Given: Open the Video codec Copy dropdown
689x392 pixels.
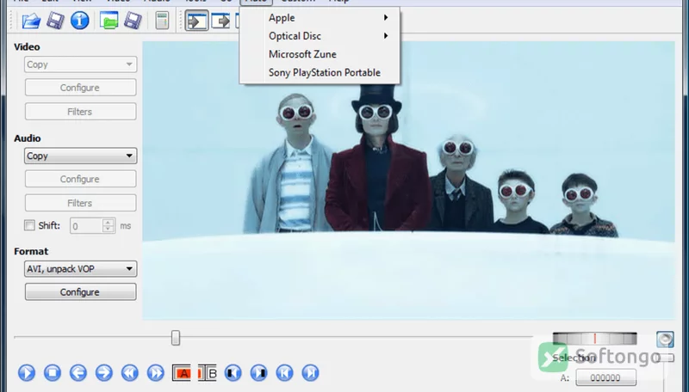Looking at the screenshot, I should click(x=80, y=64).
